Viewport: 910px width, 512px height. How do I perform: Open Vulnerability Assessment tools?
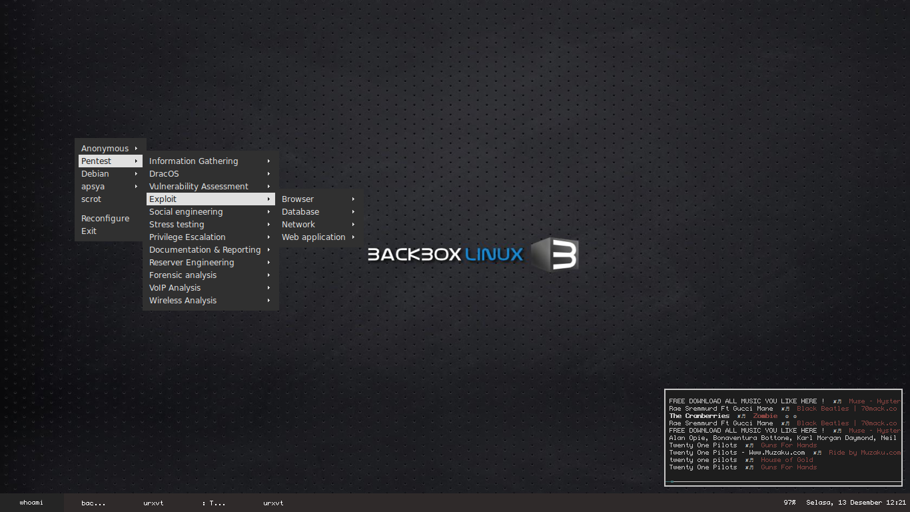(197, 186)
